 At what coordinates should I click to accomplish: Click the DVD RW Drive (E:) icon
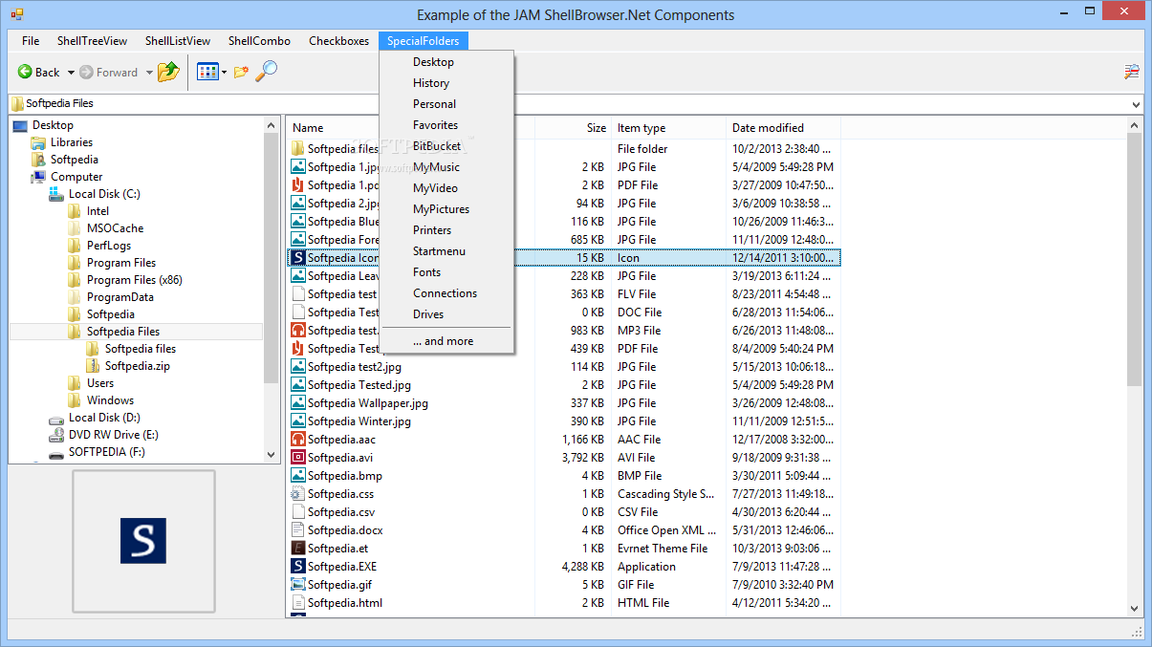(x=56, y=435)
